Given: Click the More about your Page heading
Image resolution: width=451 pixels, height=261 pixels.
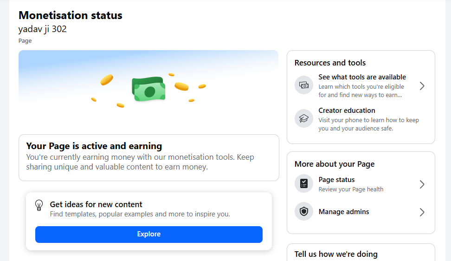Looking at the screenshot, I should (x=334, y=164).
